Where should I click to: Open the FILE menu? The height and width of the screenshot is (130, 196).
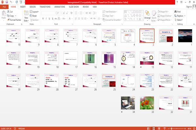4,7
